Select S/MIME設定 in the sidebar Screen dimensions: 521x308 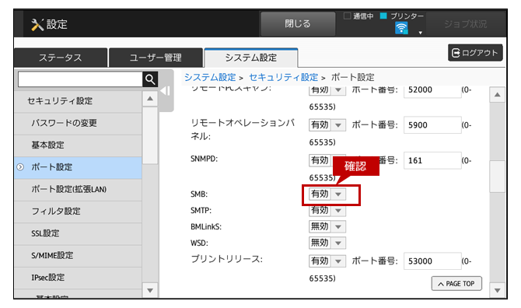79,256
